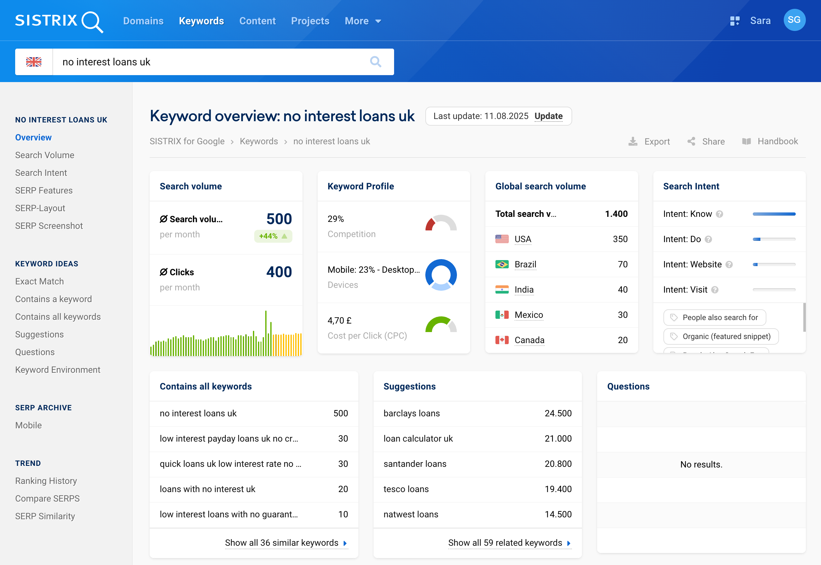Select Projects in the top navigation
The height and width of the screenshot is (565, 821).
pyautogui.click(x=310, y=21)
